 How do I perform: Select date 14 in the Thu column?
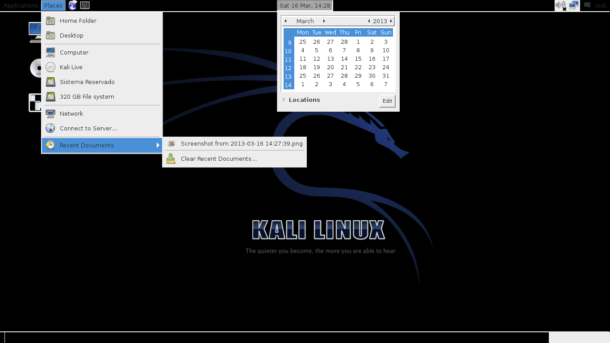pyautogui.click(x=344, y=59)
